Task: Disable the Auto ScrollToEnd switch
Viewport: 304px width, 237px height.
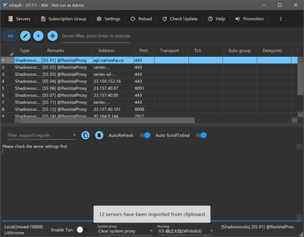Action: [x=201, y=135]
